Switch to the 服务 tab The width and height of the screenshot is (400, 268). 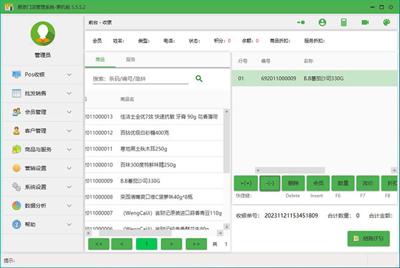tap(131, 59)
